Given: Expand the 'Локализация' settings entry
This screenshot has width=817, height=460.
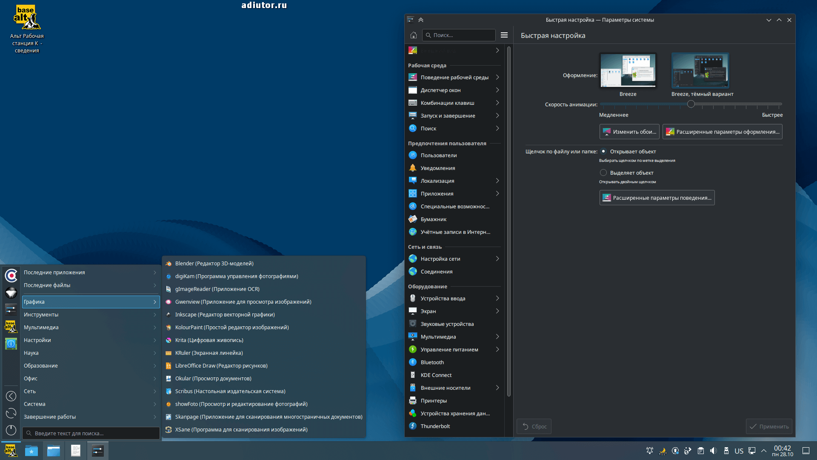Looking at the screenshot, I should [454, 181].
